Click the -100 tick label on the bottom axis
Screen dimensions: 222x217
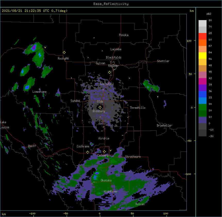coord(32,213)
